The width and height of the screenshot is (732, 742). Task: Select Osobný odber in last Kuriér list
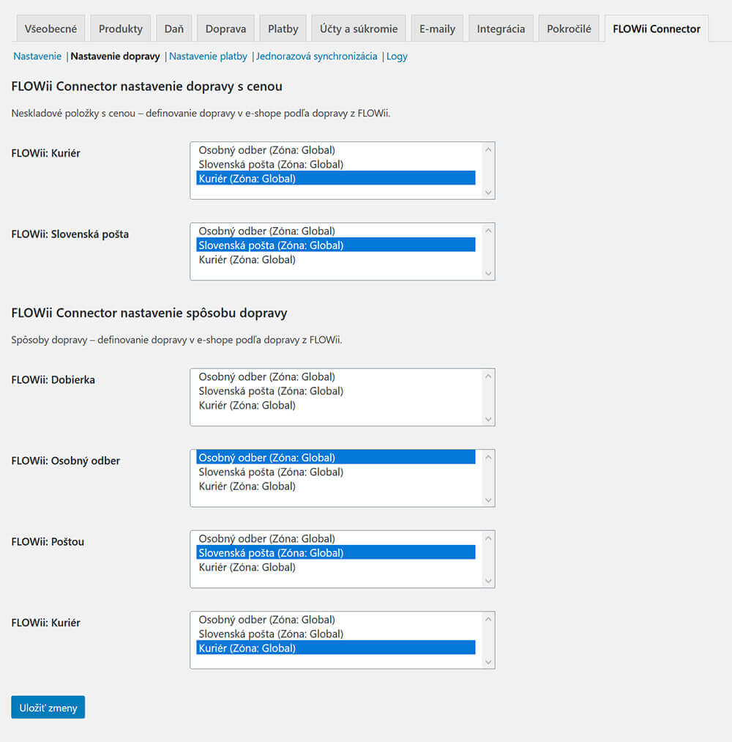(336, 620)
